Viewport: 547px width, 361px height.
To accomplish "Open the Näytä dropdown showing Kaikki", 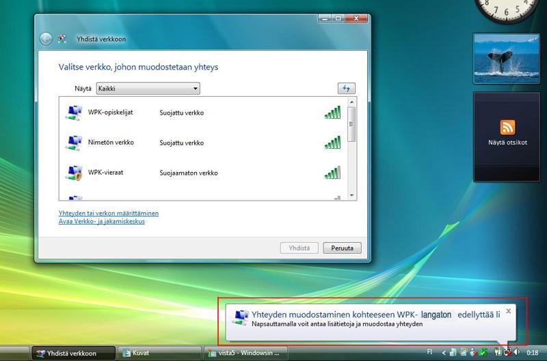I will 148,89.
